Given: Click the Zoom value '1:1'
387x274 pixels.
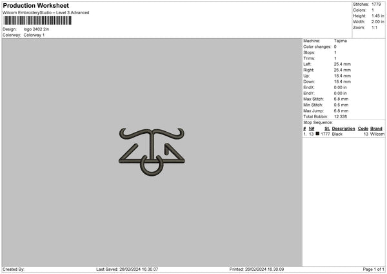Looking at the screenshot, I should point(374,27).
